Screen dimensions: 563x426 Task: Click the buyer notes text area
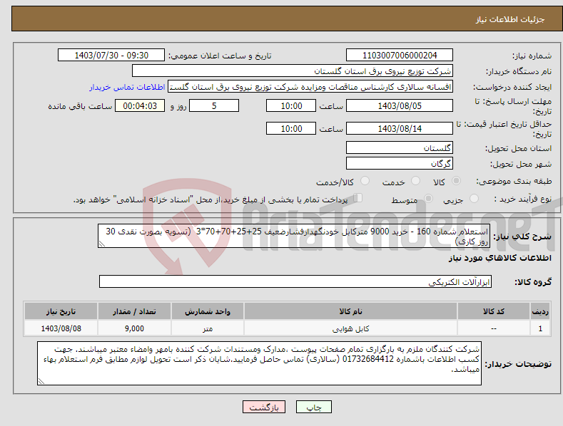coord(259,363)
